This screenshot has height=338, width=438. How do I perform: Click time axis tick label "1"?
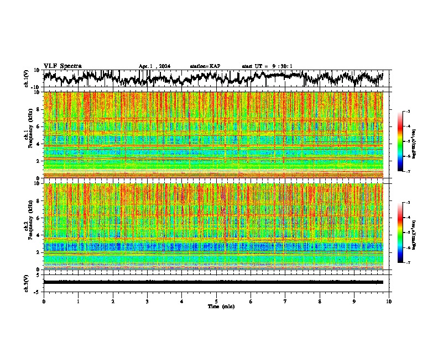[78, 302]
